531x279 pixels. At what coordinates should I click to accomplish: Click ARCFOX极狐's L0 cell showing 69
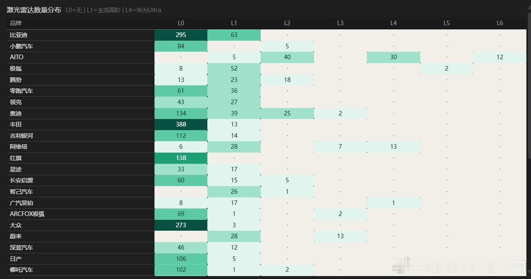(x=181, y=214)
